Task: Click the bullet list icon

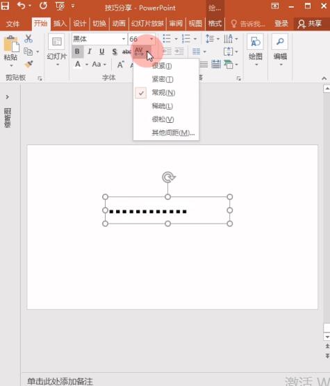Action: coord(167,39)
